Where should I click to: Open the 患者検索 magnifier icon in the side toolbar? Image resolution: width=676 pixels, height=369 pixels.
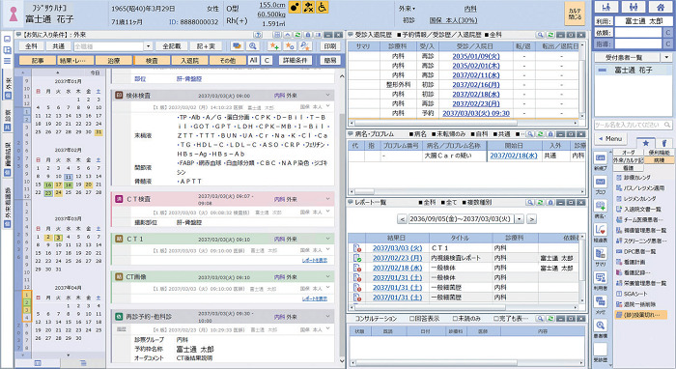pos(601,326)
